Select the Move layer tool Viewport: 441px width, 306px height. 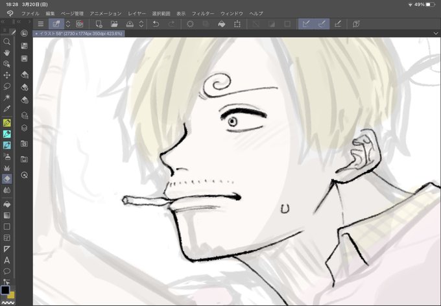coord(6,75)
